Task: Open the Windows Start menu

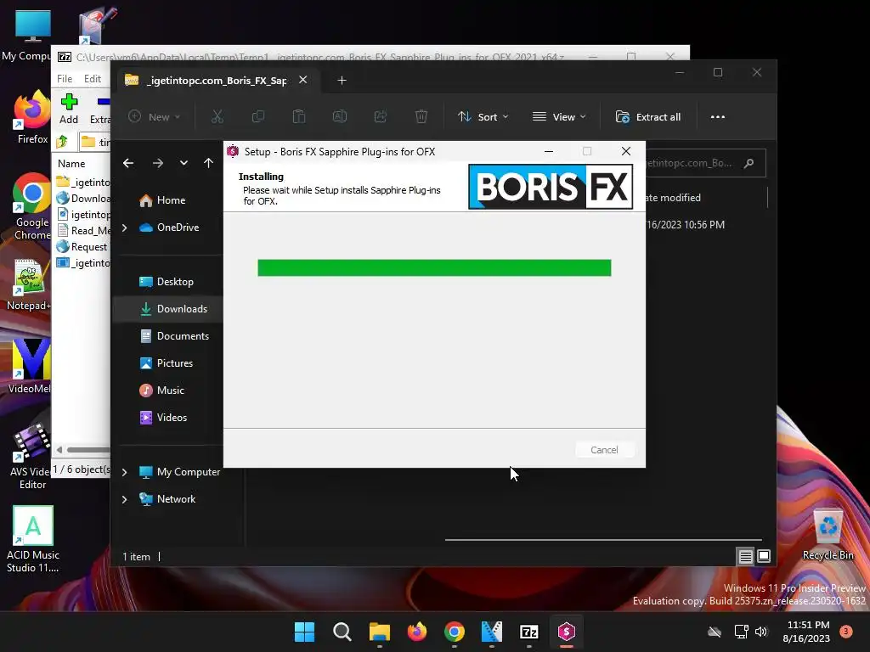Action: pyautogui.click(x=304, y=632)
